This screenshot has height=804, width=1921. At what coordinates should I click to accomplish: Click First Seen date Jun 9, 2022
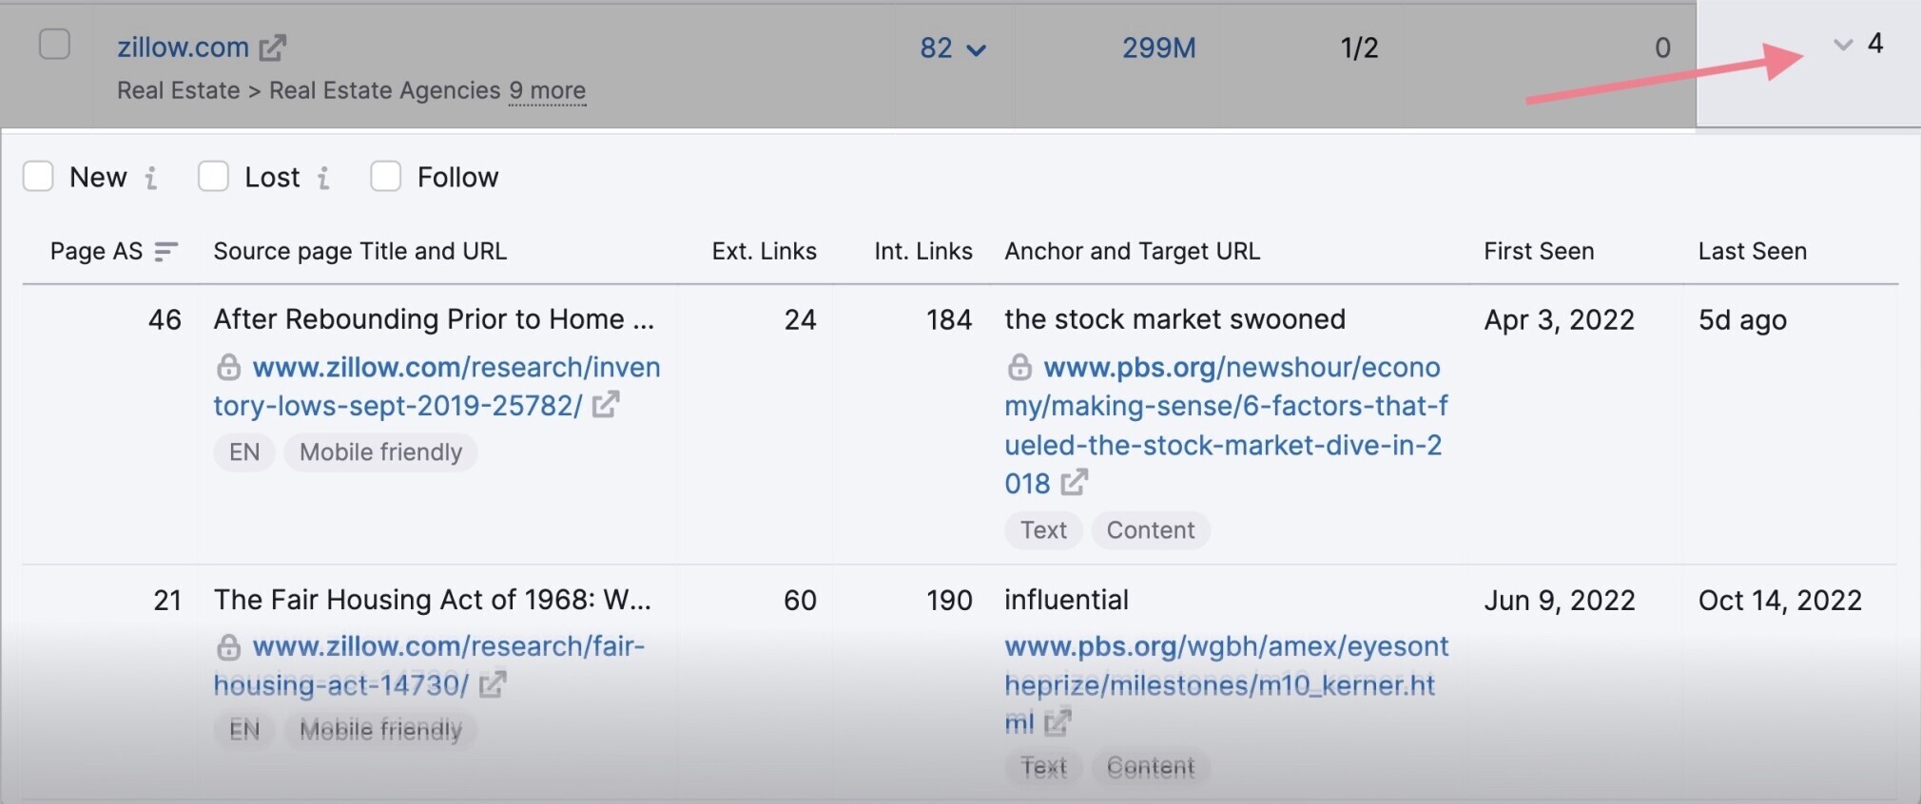pyautogui.click(x=1560, y=601)
